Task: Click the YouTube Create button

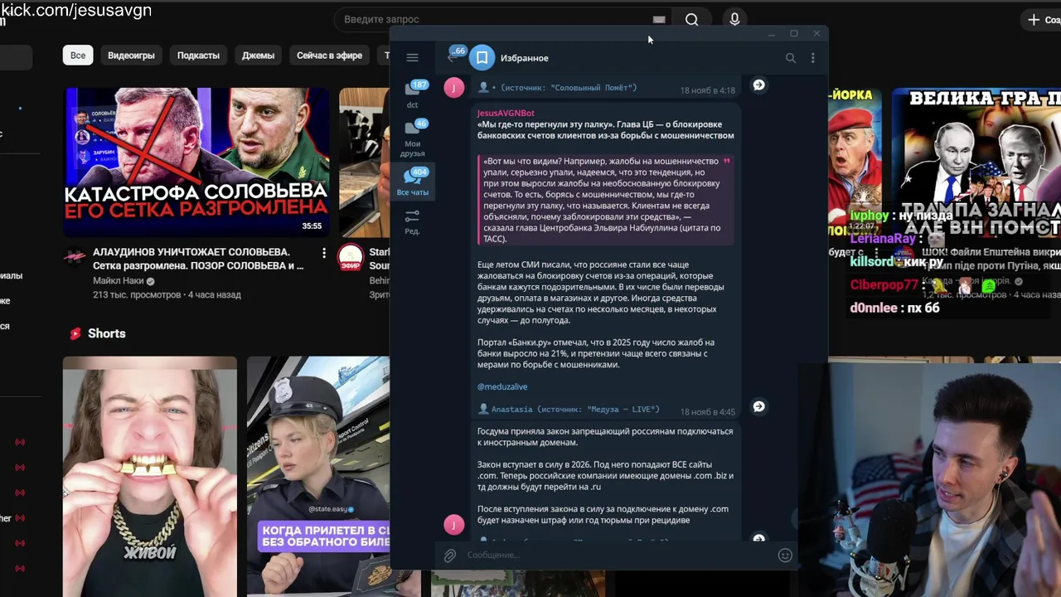Action: pos(1044,19)
